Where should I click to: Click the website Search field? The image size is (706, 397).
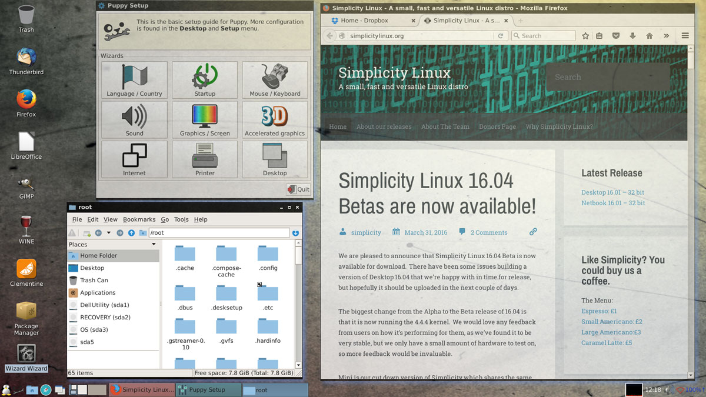click(608, 77)
